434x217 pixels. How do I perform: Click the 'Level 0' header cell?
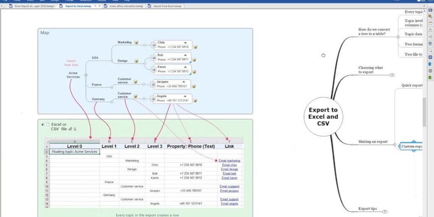(75, 146)
